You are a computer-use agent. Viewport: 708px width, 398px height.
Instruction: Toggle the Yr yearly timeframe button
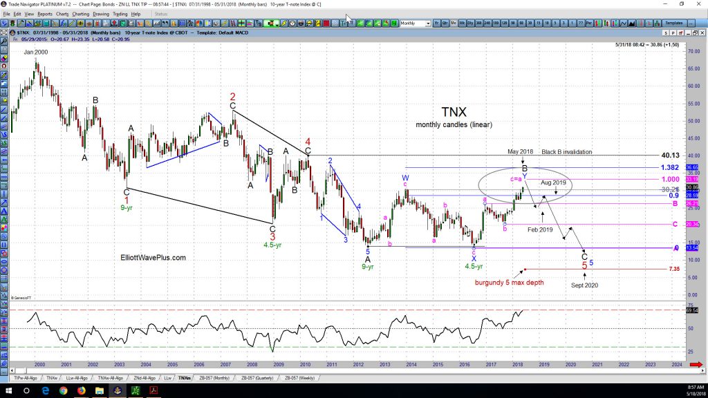[437, 23]
